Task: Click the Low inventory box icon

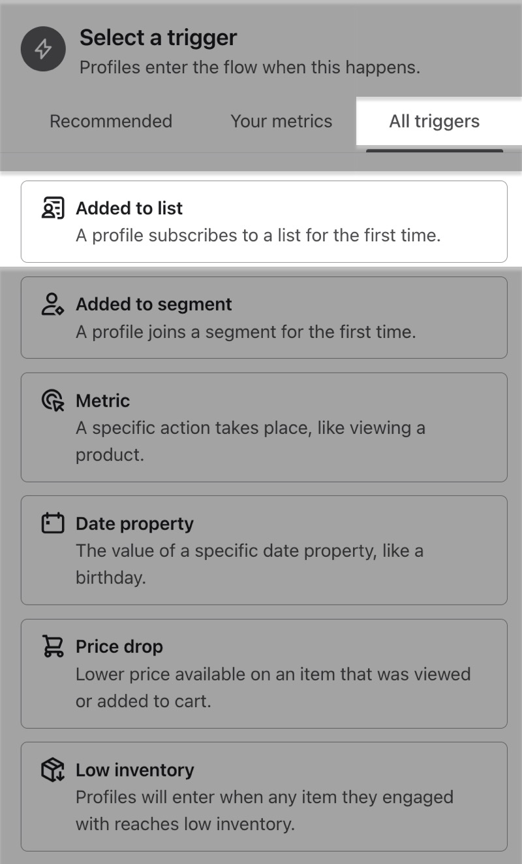Action: coord(53,770)
